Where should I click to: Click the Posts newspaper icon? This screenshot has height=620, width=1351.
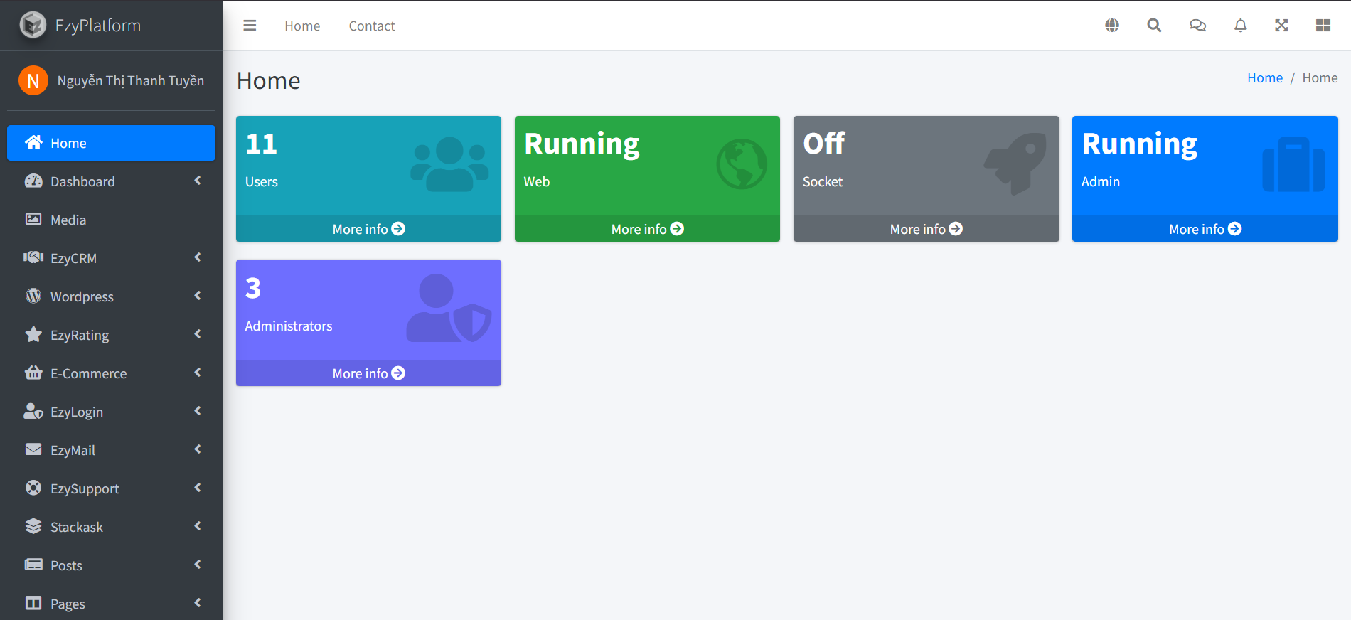(x=33, y=565)
